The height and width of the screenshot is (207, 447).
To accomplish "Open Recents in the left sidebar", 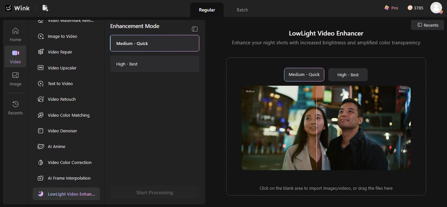I will [15, 108].
